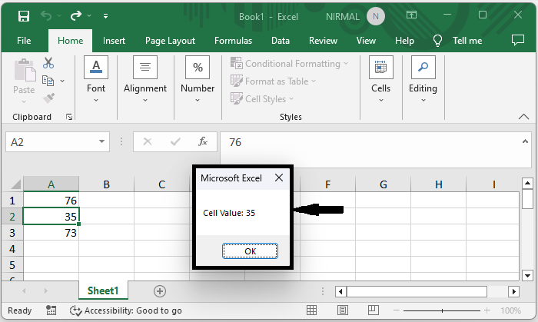Select row 3 header
The height and width of the screenshot is (322, 538).
pos(12,233)
